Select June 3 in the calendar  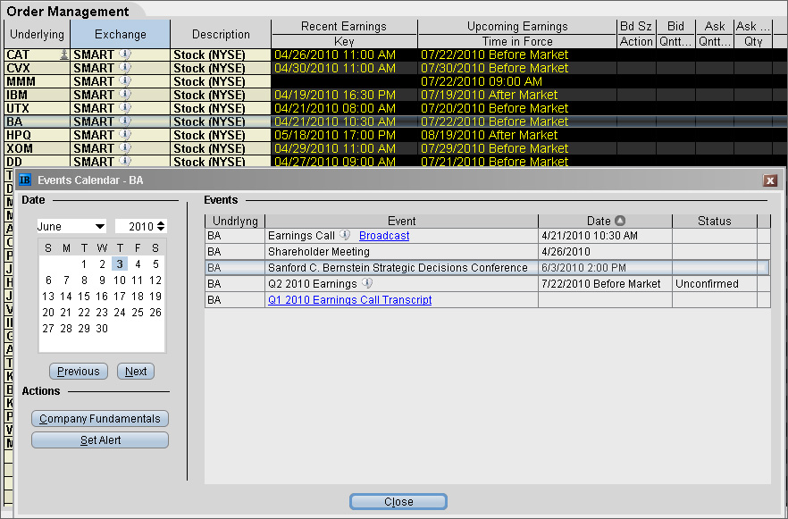[x=120, y=264]
